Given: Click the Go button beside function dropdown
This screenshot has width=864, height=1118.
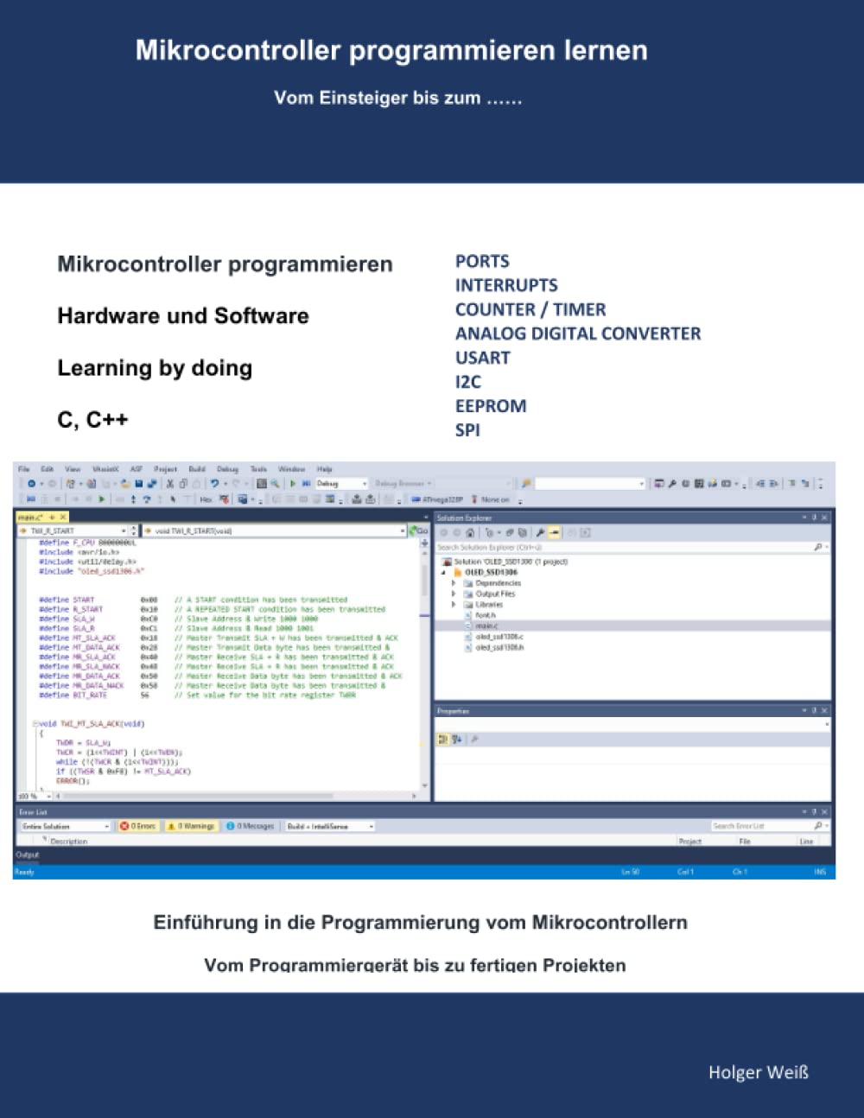Looking at the screenshot, I should click(x=419, y=530).
